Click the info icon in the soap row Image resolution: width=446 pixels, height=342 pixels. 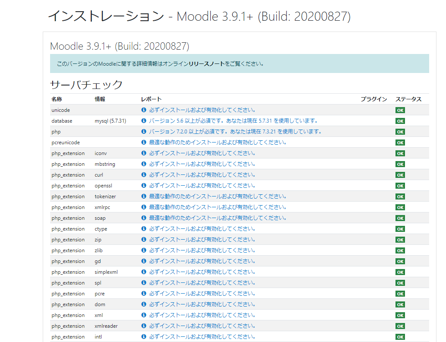click(x=144, y=218)
